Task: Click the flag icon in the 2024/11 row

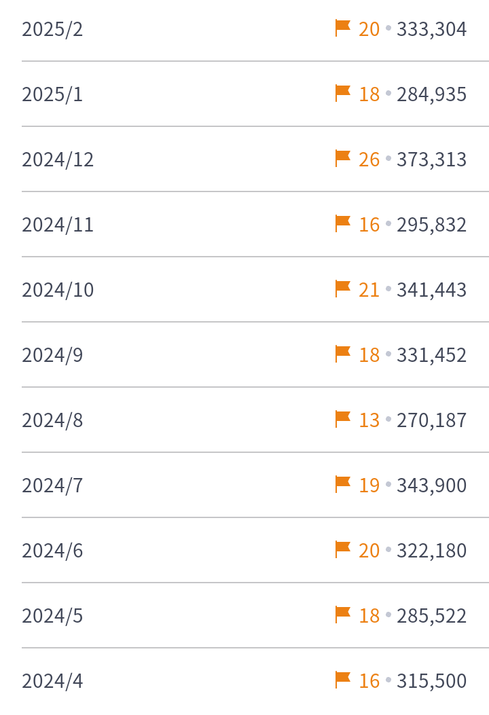Action: [343, 224]
